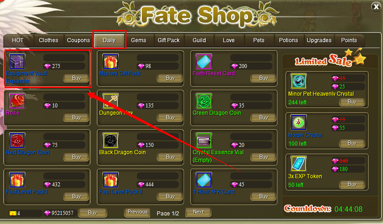This screenshot has height=224, width=383.
Task: Select the Rose item icon
Action: click(17, 101)
